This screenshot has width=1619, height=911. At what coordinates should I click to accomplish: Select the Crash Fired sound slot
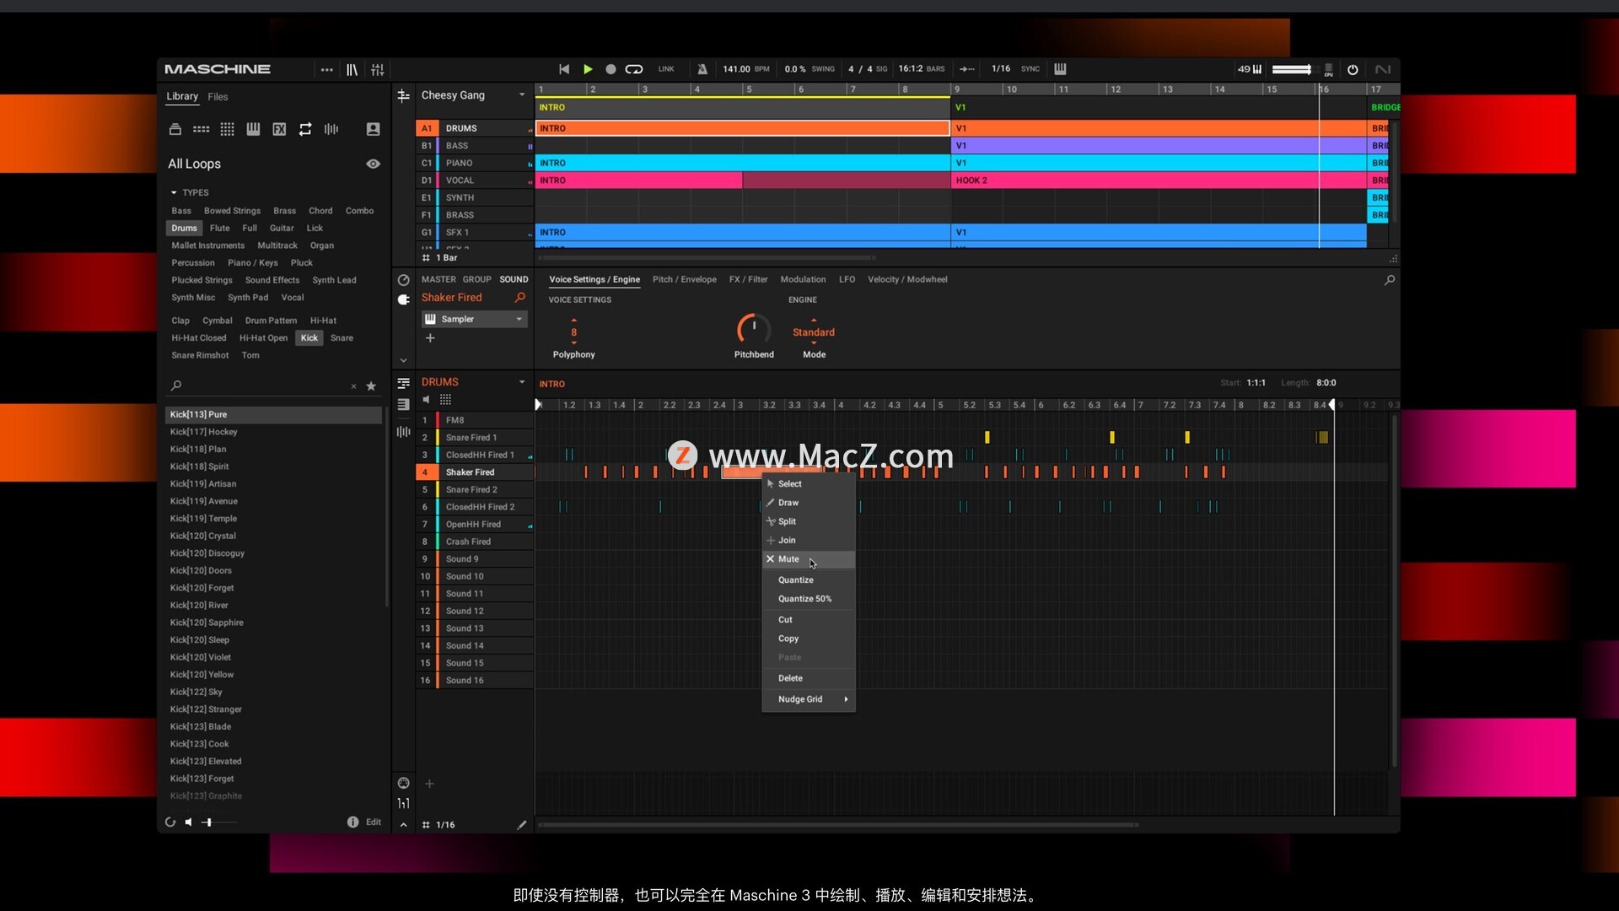point(475,542)
